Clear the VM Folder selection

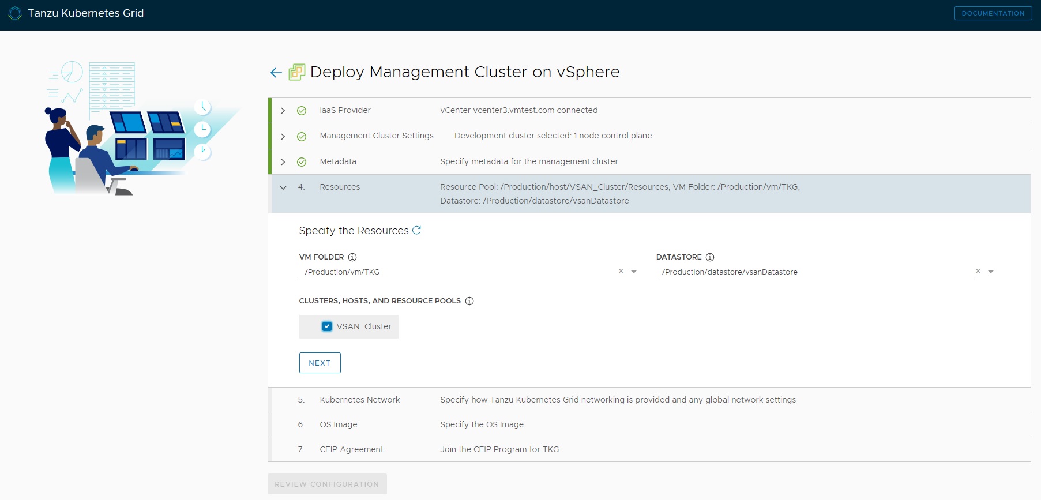[x=621, y=271]
